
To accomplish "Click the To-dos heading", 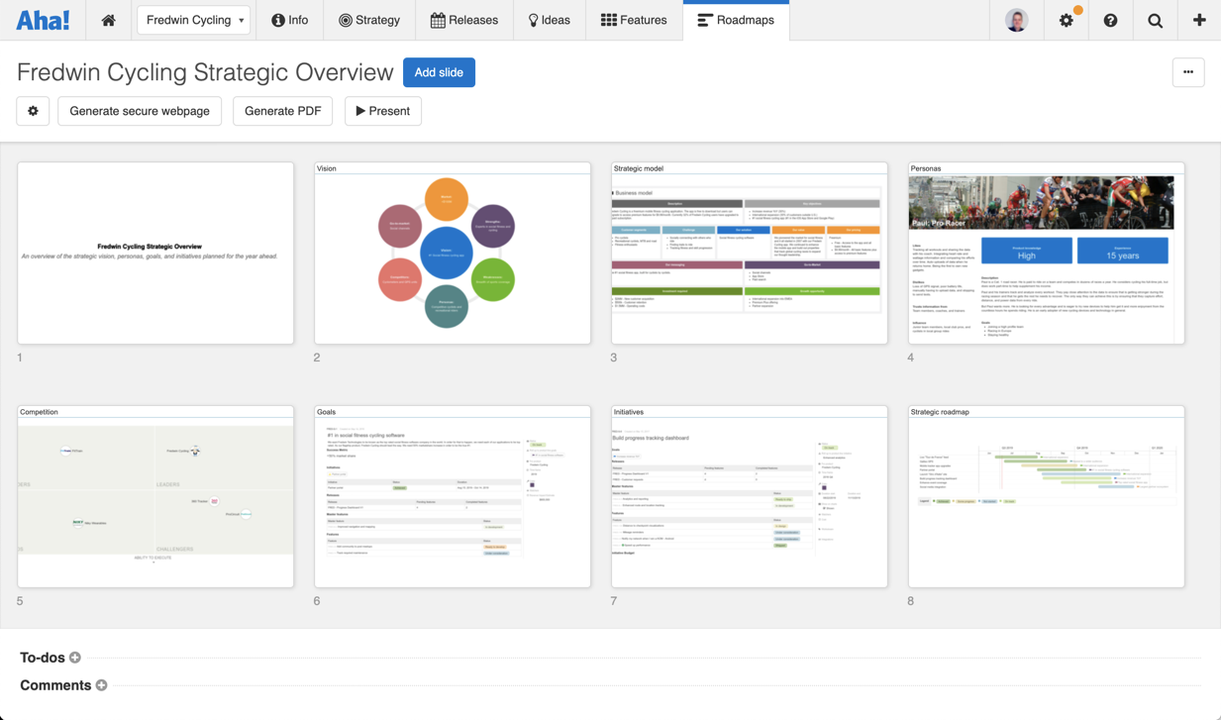I will coord(43,658).
